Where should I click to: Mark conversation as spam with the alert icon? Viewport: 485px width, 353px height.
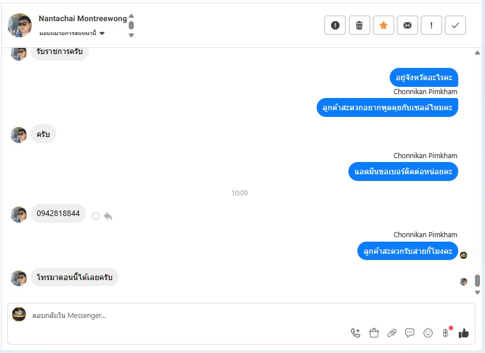335,25
